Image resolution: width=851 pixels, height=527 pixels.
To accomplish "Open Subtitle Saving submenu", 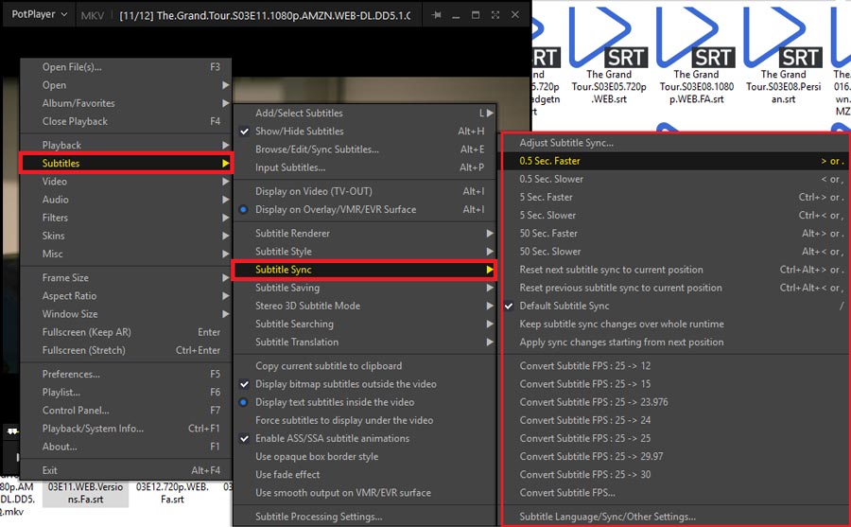I will point(365,288).
